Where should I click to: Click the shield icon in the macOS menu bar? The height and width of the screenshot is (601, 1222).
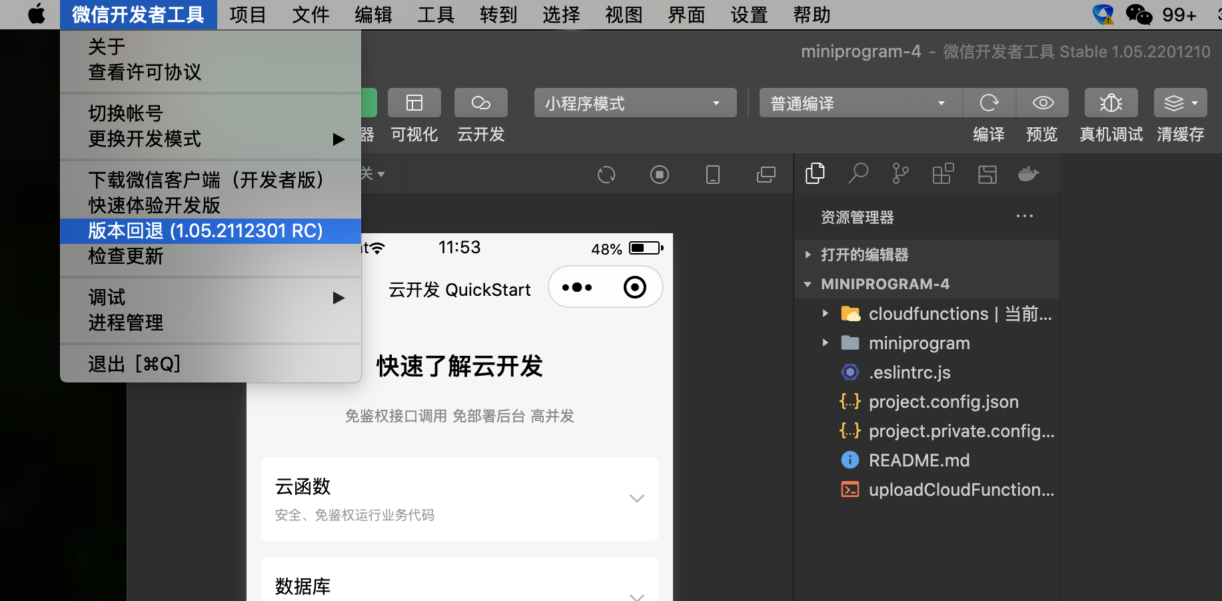[x=1103, y=14]
